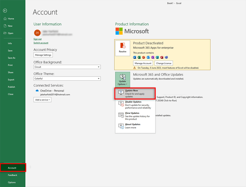The image size is (246, 187).
Task: Choose Disable Updates option
Action: [135, 105]
